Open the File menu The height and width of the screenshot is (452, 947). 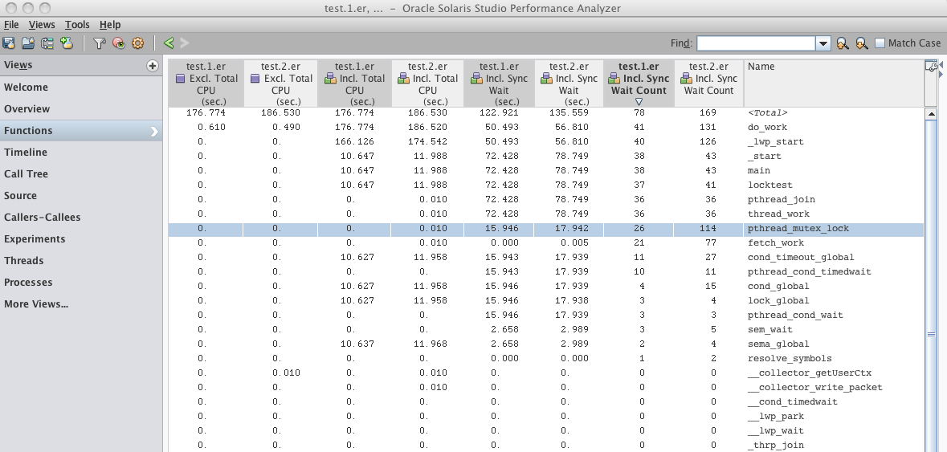pos(11,25)
